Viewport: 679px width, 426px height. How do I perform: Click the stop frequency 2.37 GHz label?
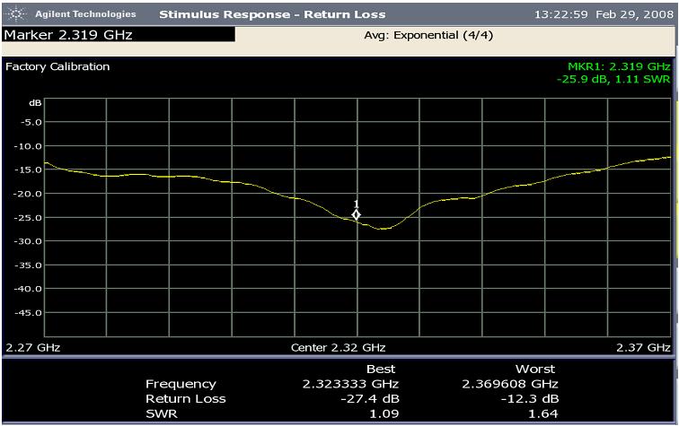coord(643,348)
